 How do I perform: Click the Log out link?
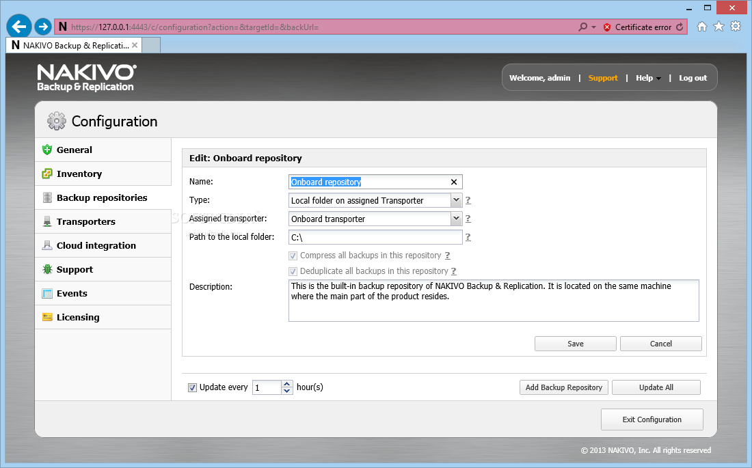point(693,78)
